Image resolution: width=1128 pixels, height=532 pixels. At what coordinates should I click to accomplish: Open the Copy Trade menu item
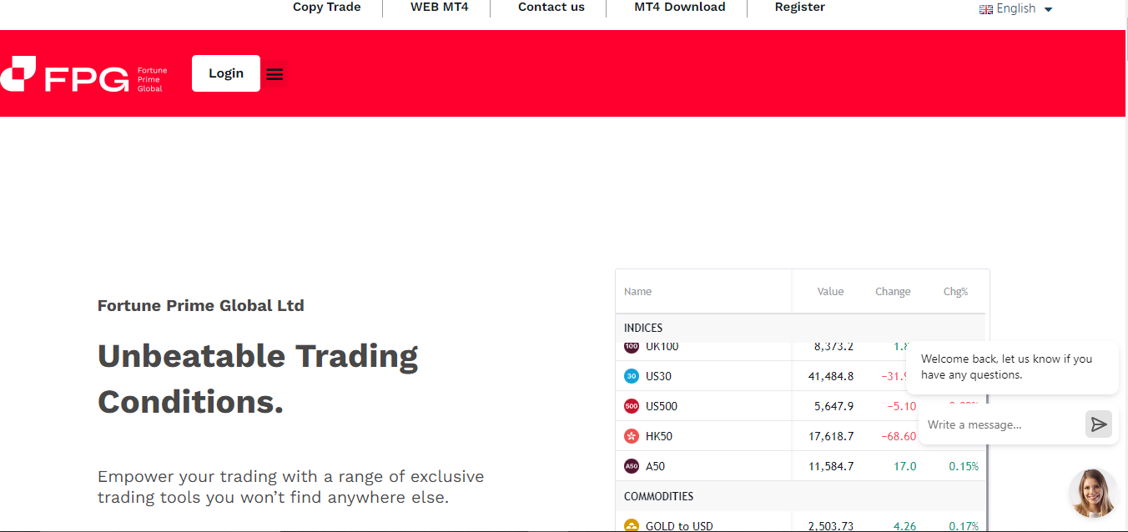[x=327, y=8]
